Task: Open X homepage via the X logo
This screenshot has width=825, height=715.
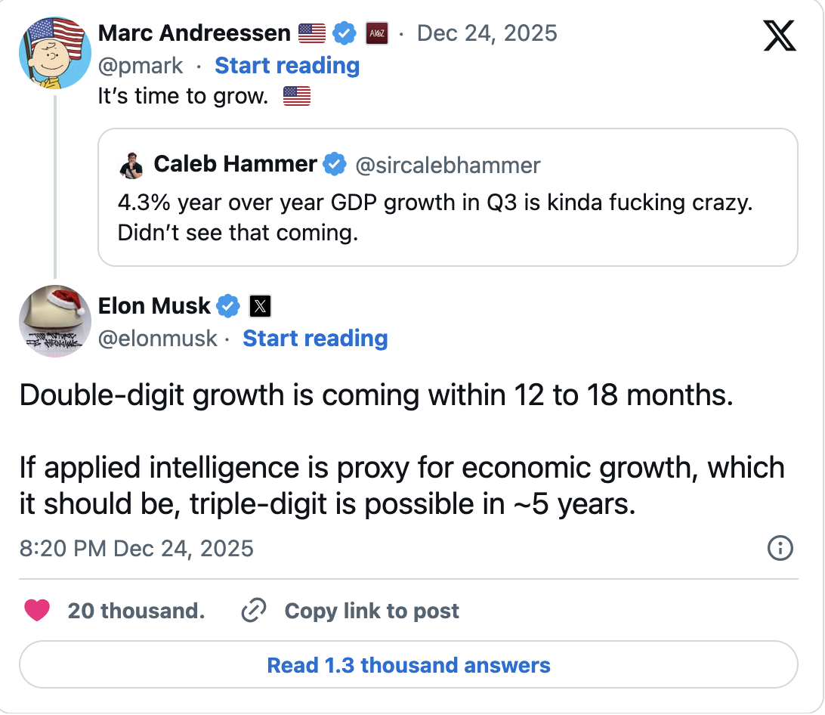Action: 777,34
